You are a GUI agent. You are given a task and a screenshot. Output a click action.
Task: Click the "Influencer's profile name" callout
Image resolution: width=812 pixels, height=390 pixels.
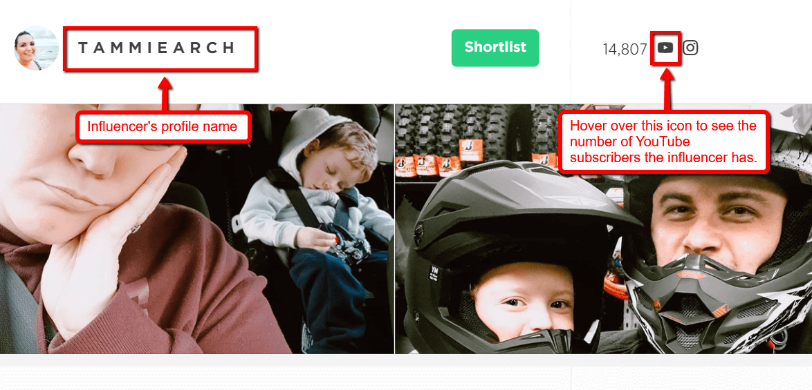pos(163,126)
